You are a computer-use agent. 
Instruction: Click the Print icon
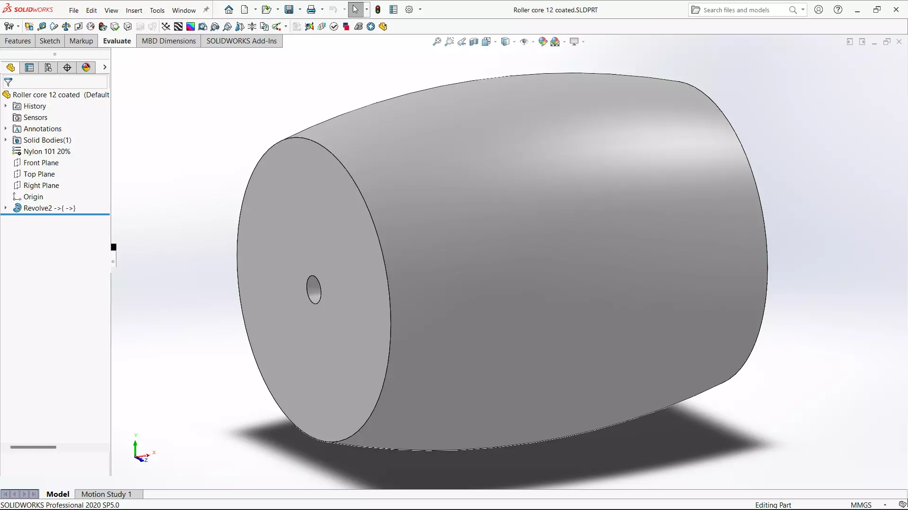(x=311, y=9)
